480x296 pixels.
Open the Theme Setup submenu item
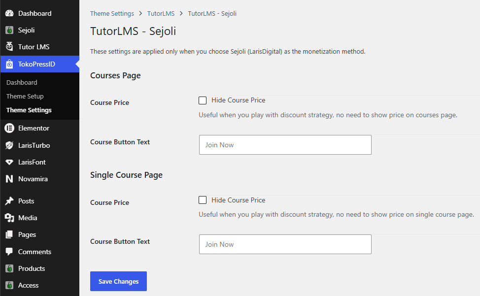[25, 97]
